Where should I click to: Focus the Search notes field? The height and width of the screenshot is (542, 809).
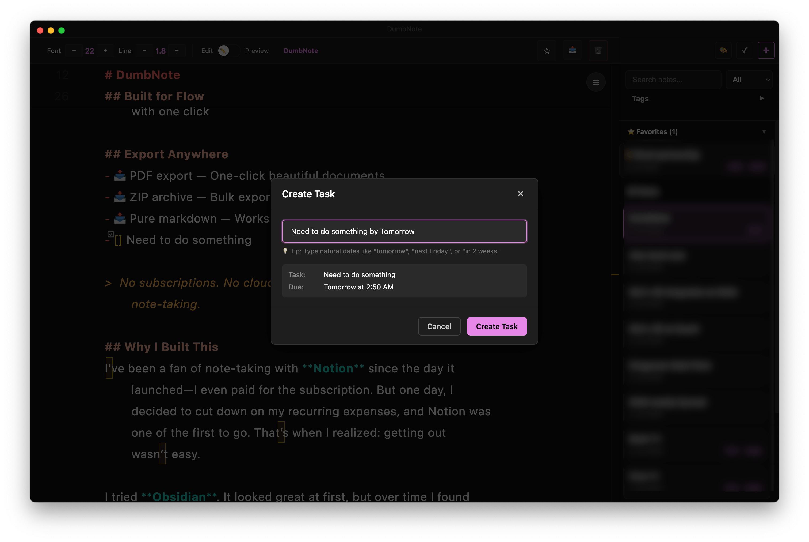point(673,80)
